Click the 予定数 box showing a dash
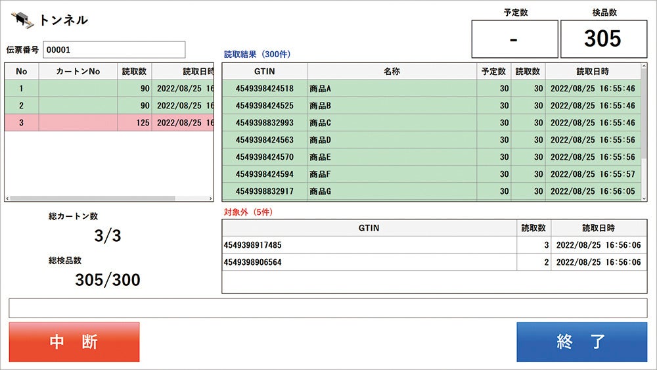The width and height of the screenshot is (657, 370). pyautogui.click(x=515, y=39)
